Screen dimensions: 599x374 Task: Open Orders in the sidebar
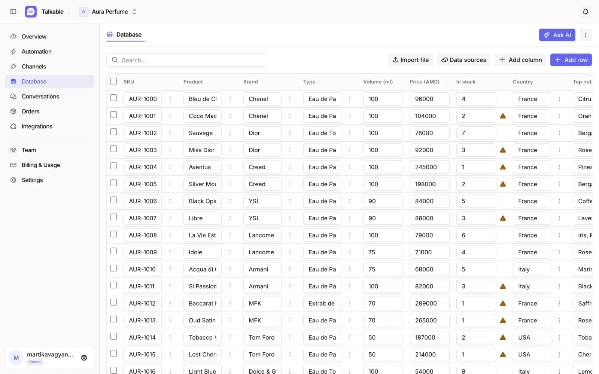pyautogui.click(x=49, y=111)
